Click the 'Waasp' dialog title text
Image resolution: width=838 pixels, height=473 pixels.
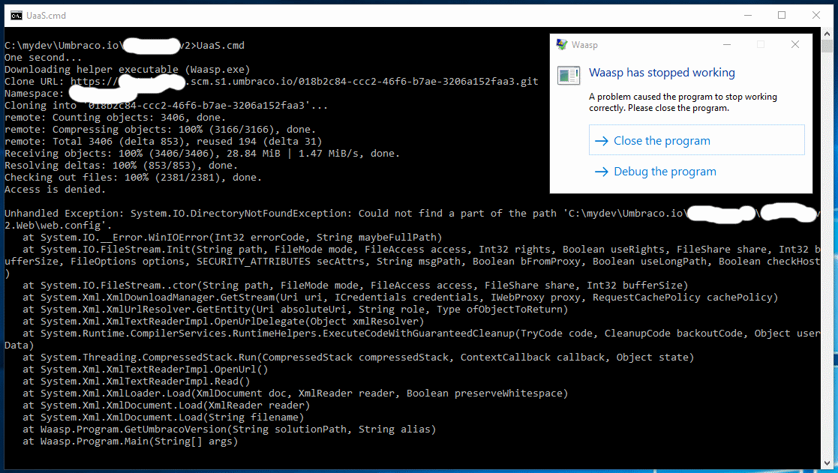(584, 45)
